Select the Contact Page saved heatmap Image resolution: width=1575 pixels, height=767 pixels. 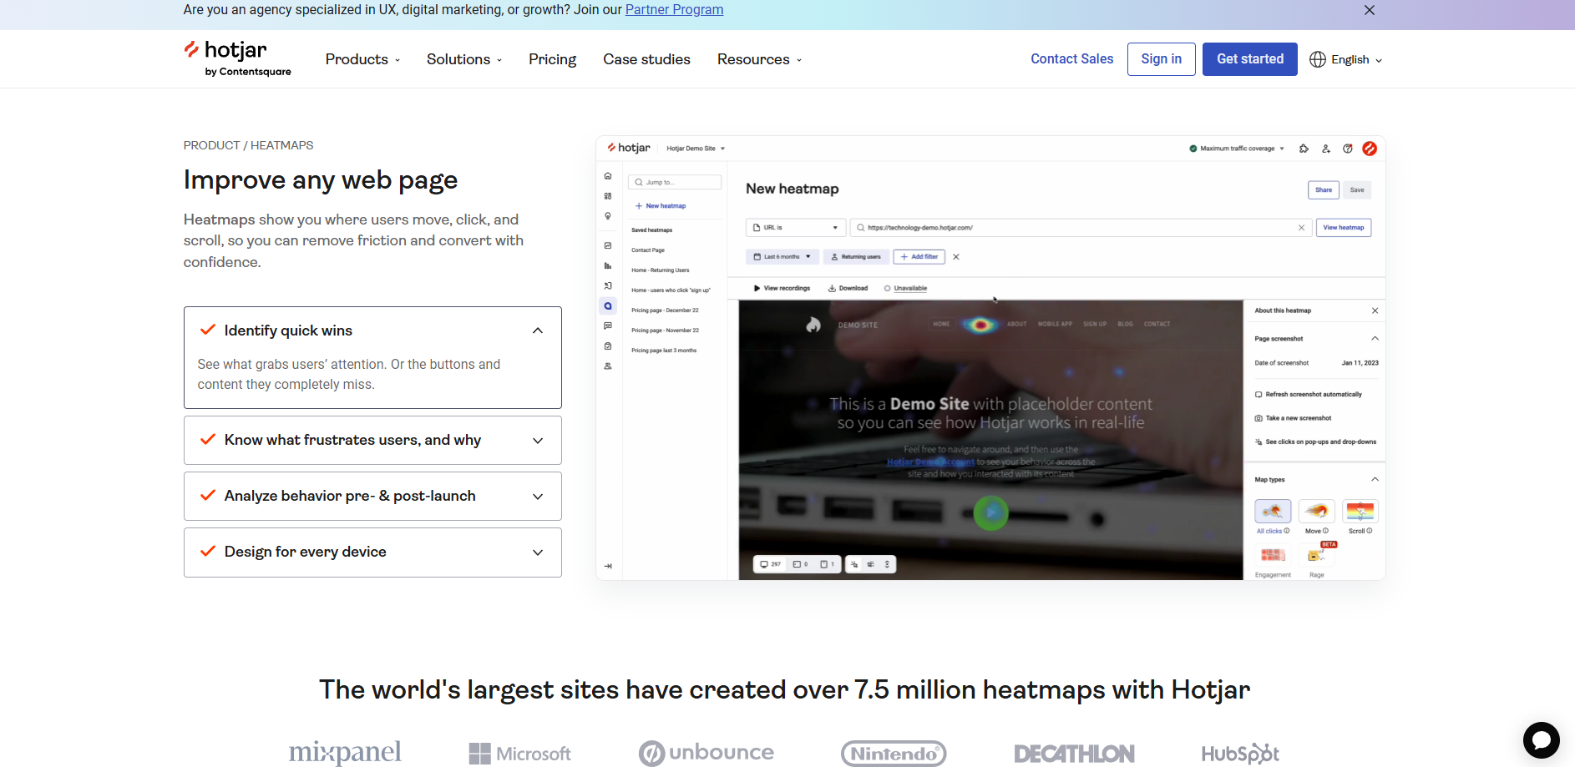(648, 250)
